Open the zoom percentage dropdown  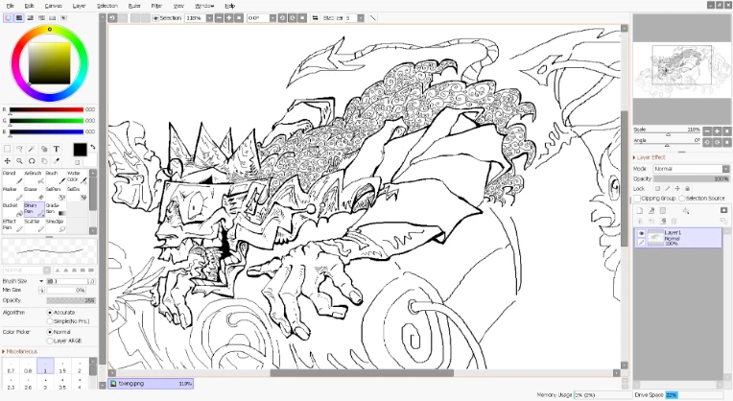pyautogui.click(x=209, y=18)
